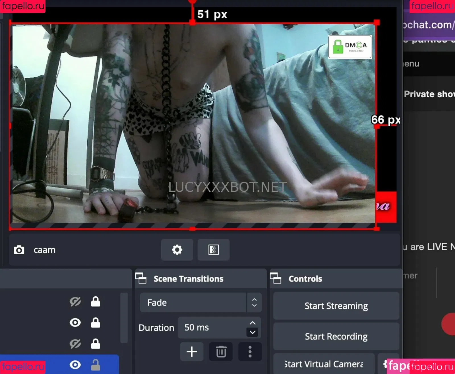Delete the Fade transition using the trash icon

[x=221, y=352]
